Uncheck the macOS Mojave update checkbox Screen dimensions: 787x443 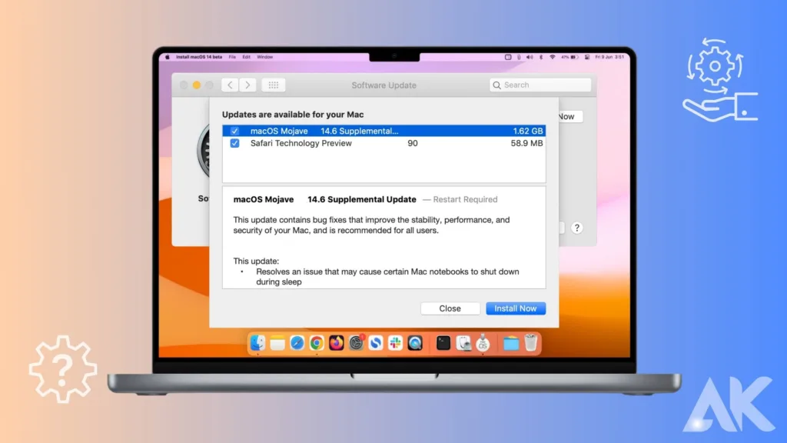pos(234,131)
